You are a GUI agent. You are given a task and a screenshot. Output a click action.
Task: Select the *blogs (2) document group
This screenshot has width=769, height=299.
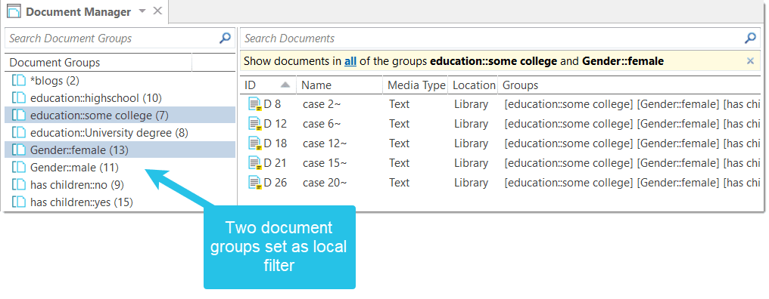pos(120,80)
